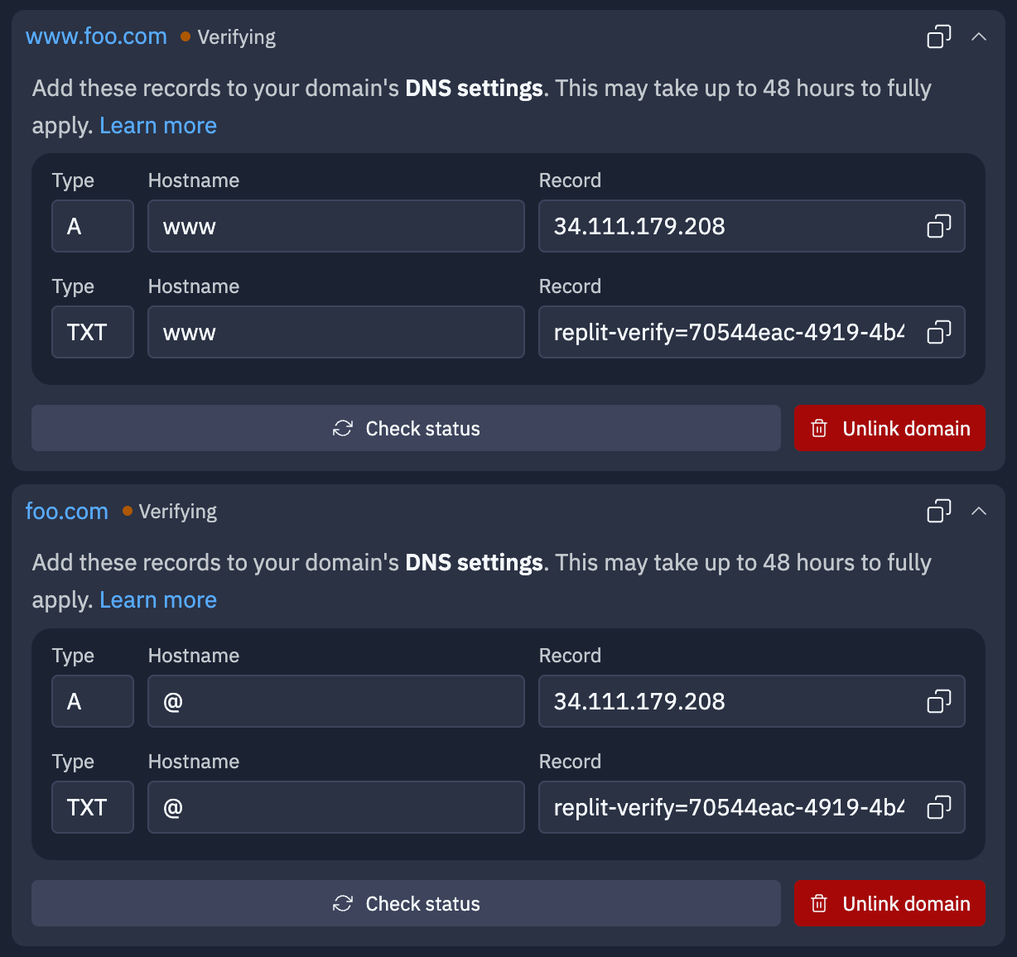Unlink the www.foo.com domain
Image resolution: width=1017 pixels, height=957 pixels.
[889, 428]
